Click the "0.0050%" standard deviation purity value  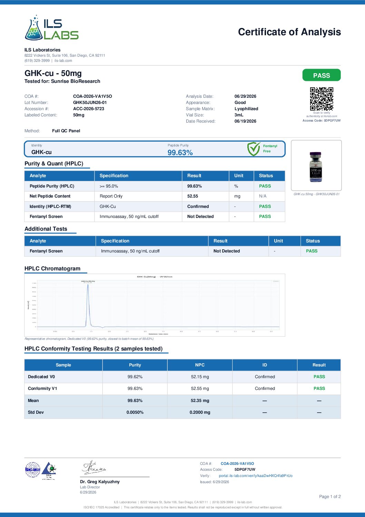click(135, 412)
